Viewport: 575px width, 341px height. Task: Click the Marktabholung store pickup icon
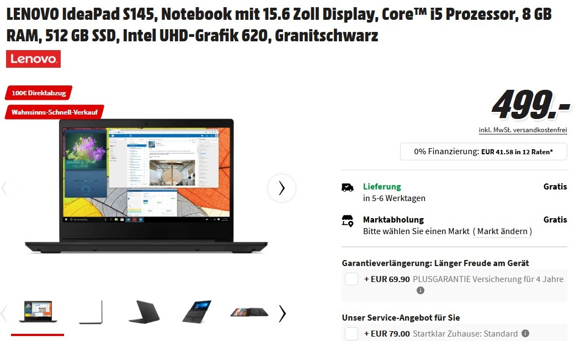coord(347,221)
